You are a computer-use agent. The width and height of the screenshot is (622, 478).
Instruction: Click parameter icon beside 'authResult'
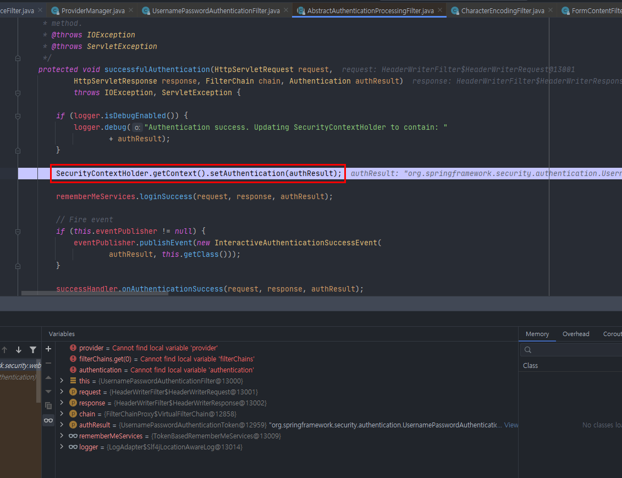[x=73, y=425]
